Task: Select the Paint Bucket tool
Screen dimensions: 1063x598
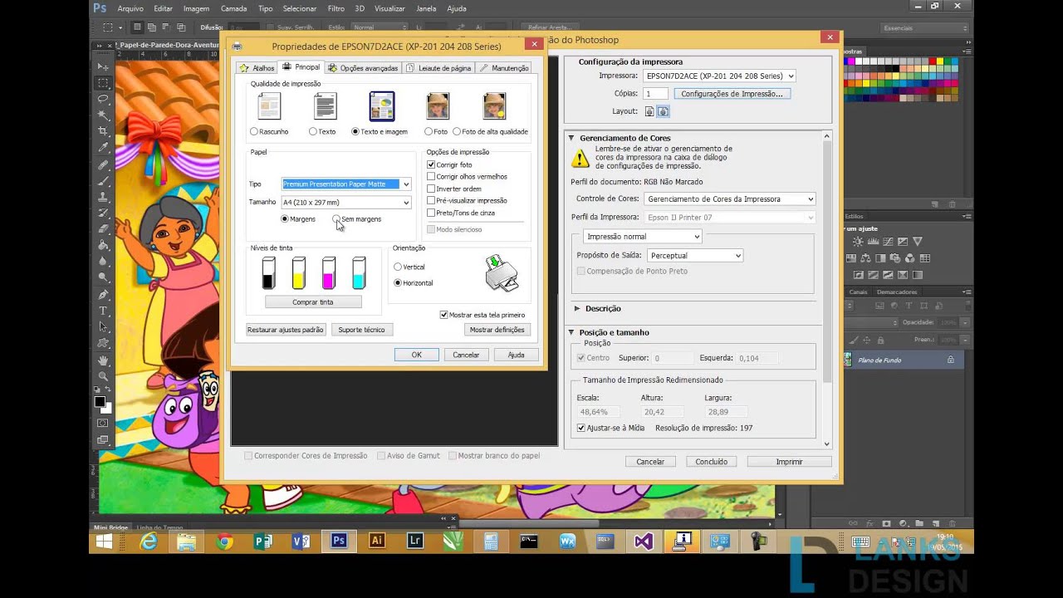Action: pyautogui.click(x=103, y=246)
